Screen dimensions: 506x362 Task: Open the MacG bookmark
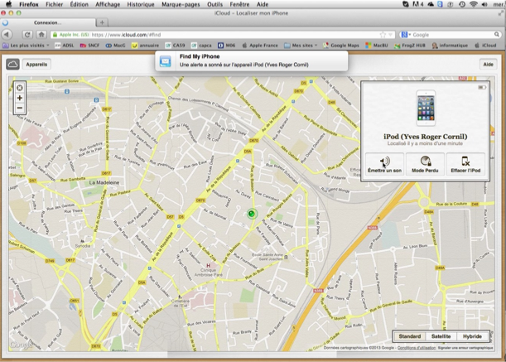point(116,46)
